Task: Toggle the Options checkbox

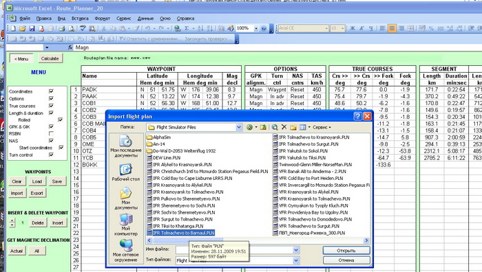Action: pyautogui.click(x=51, y=98)
